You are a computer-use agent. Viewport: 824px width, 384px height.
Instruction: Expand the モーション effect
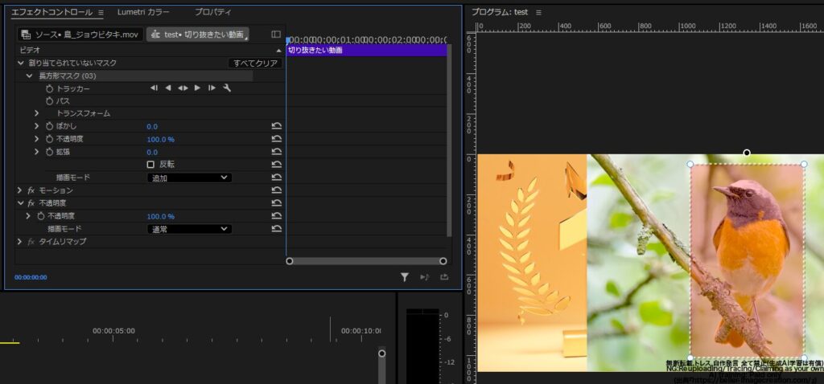pyautogui.click(x=20, y=190)
